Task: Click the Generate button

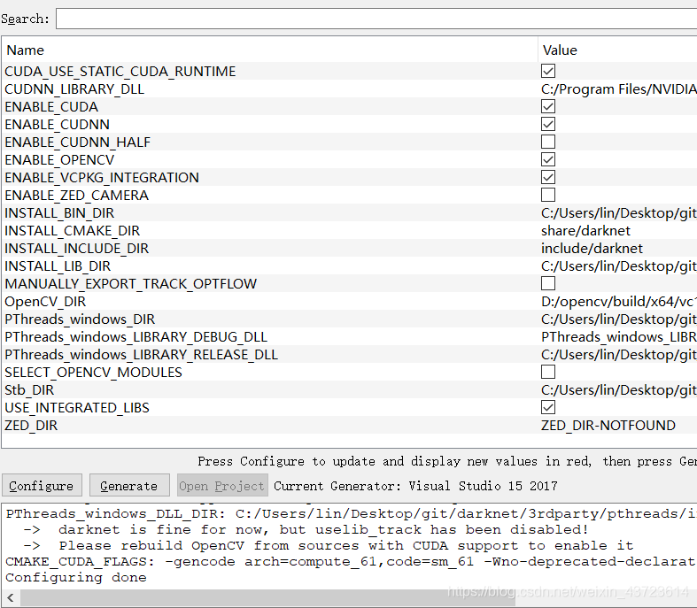Action: [129, 485]
